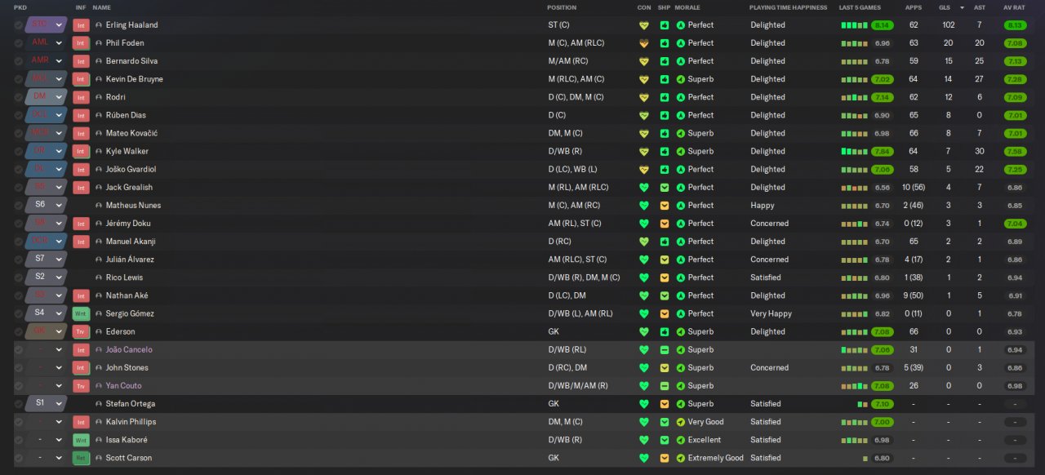The width and height of the screenshot is (1045, 475).
Task: Click the player profile icon beside Phil Foden
Action: (99, 43)
